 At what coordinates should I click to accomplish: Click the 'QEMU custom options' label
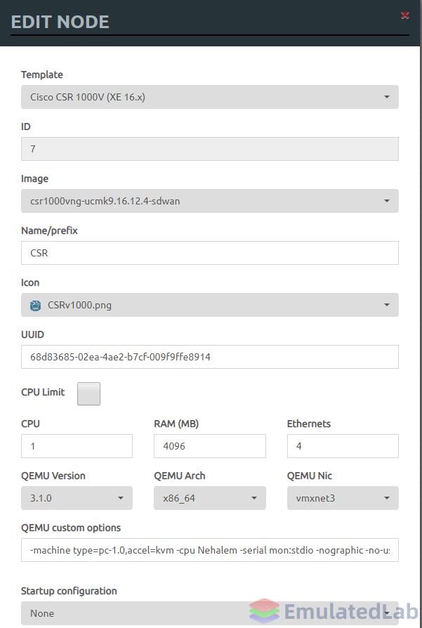point(71,528)
